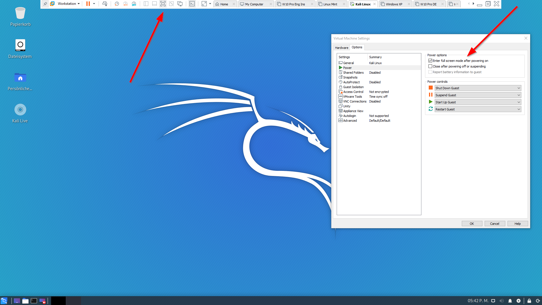Click OK in Virtual Machine Settings

coord(472,224)
